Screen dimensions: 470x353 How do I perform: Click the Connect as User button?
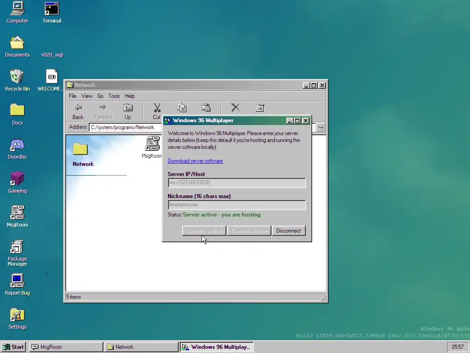[249, 231]
